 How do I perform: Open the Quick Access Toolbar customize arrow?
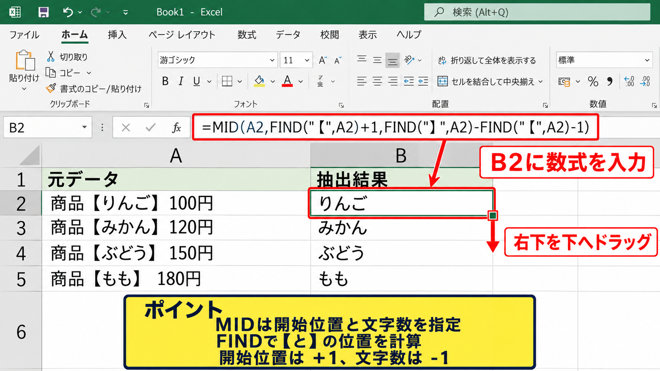(126, 13)
